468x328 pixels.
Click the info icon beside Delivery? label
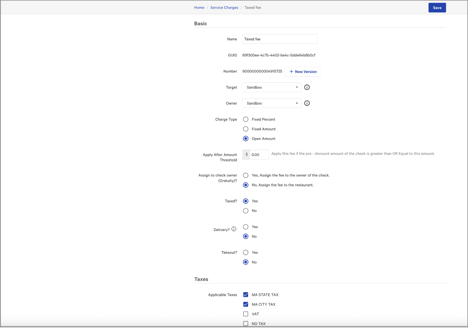point(234,229)
